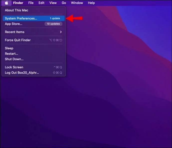This screenshot has width=172, height=148.
Task: Click the 10 updates badge
Action: [53, 24]
